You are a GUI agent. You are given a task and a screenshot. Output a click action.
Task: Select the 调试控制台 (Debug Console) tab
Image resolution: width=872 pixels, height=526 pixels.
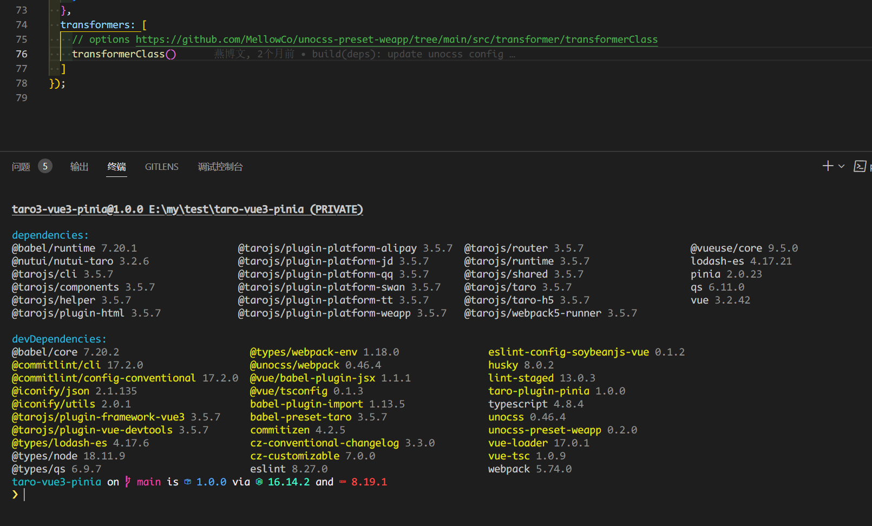coord(220,167)
